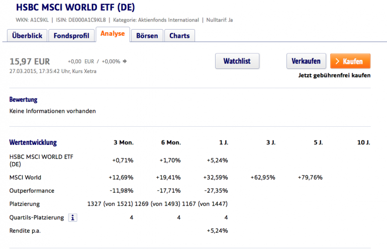Viewport: 387px width, 249px height.
Task: Click the '1269 (von 1493)' ranking
Action: point(157,204)
